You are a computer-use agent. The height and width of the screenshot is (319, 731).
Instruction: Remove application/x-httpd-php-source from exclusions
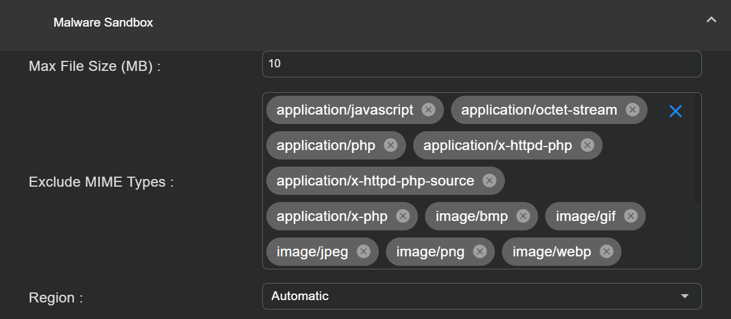click(489, 181)
